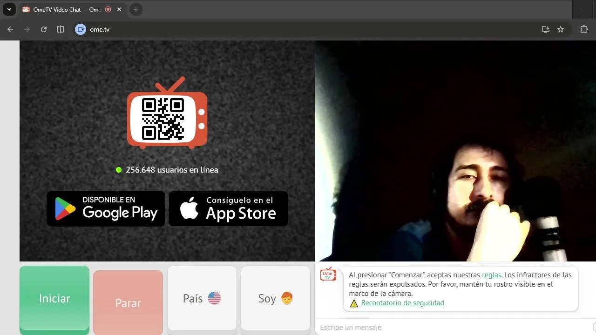Install app icon in address bar

coord(546,29)
